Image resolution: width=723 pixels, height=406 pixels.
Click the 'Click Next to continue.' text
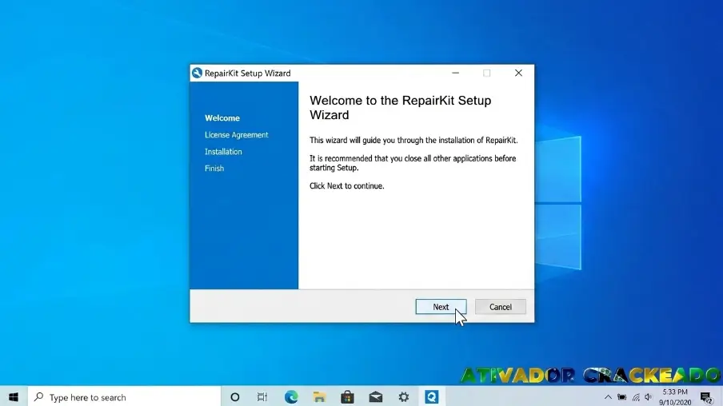click(x=347, y=185)
